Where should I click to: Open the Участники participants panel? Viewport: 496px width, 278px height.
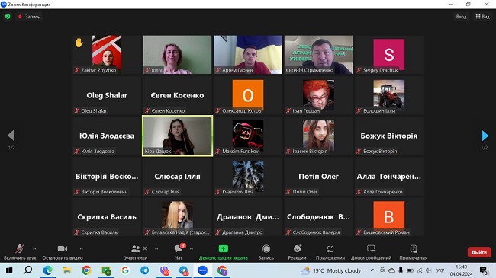136,252
